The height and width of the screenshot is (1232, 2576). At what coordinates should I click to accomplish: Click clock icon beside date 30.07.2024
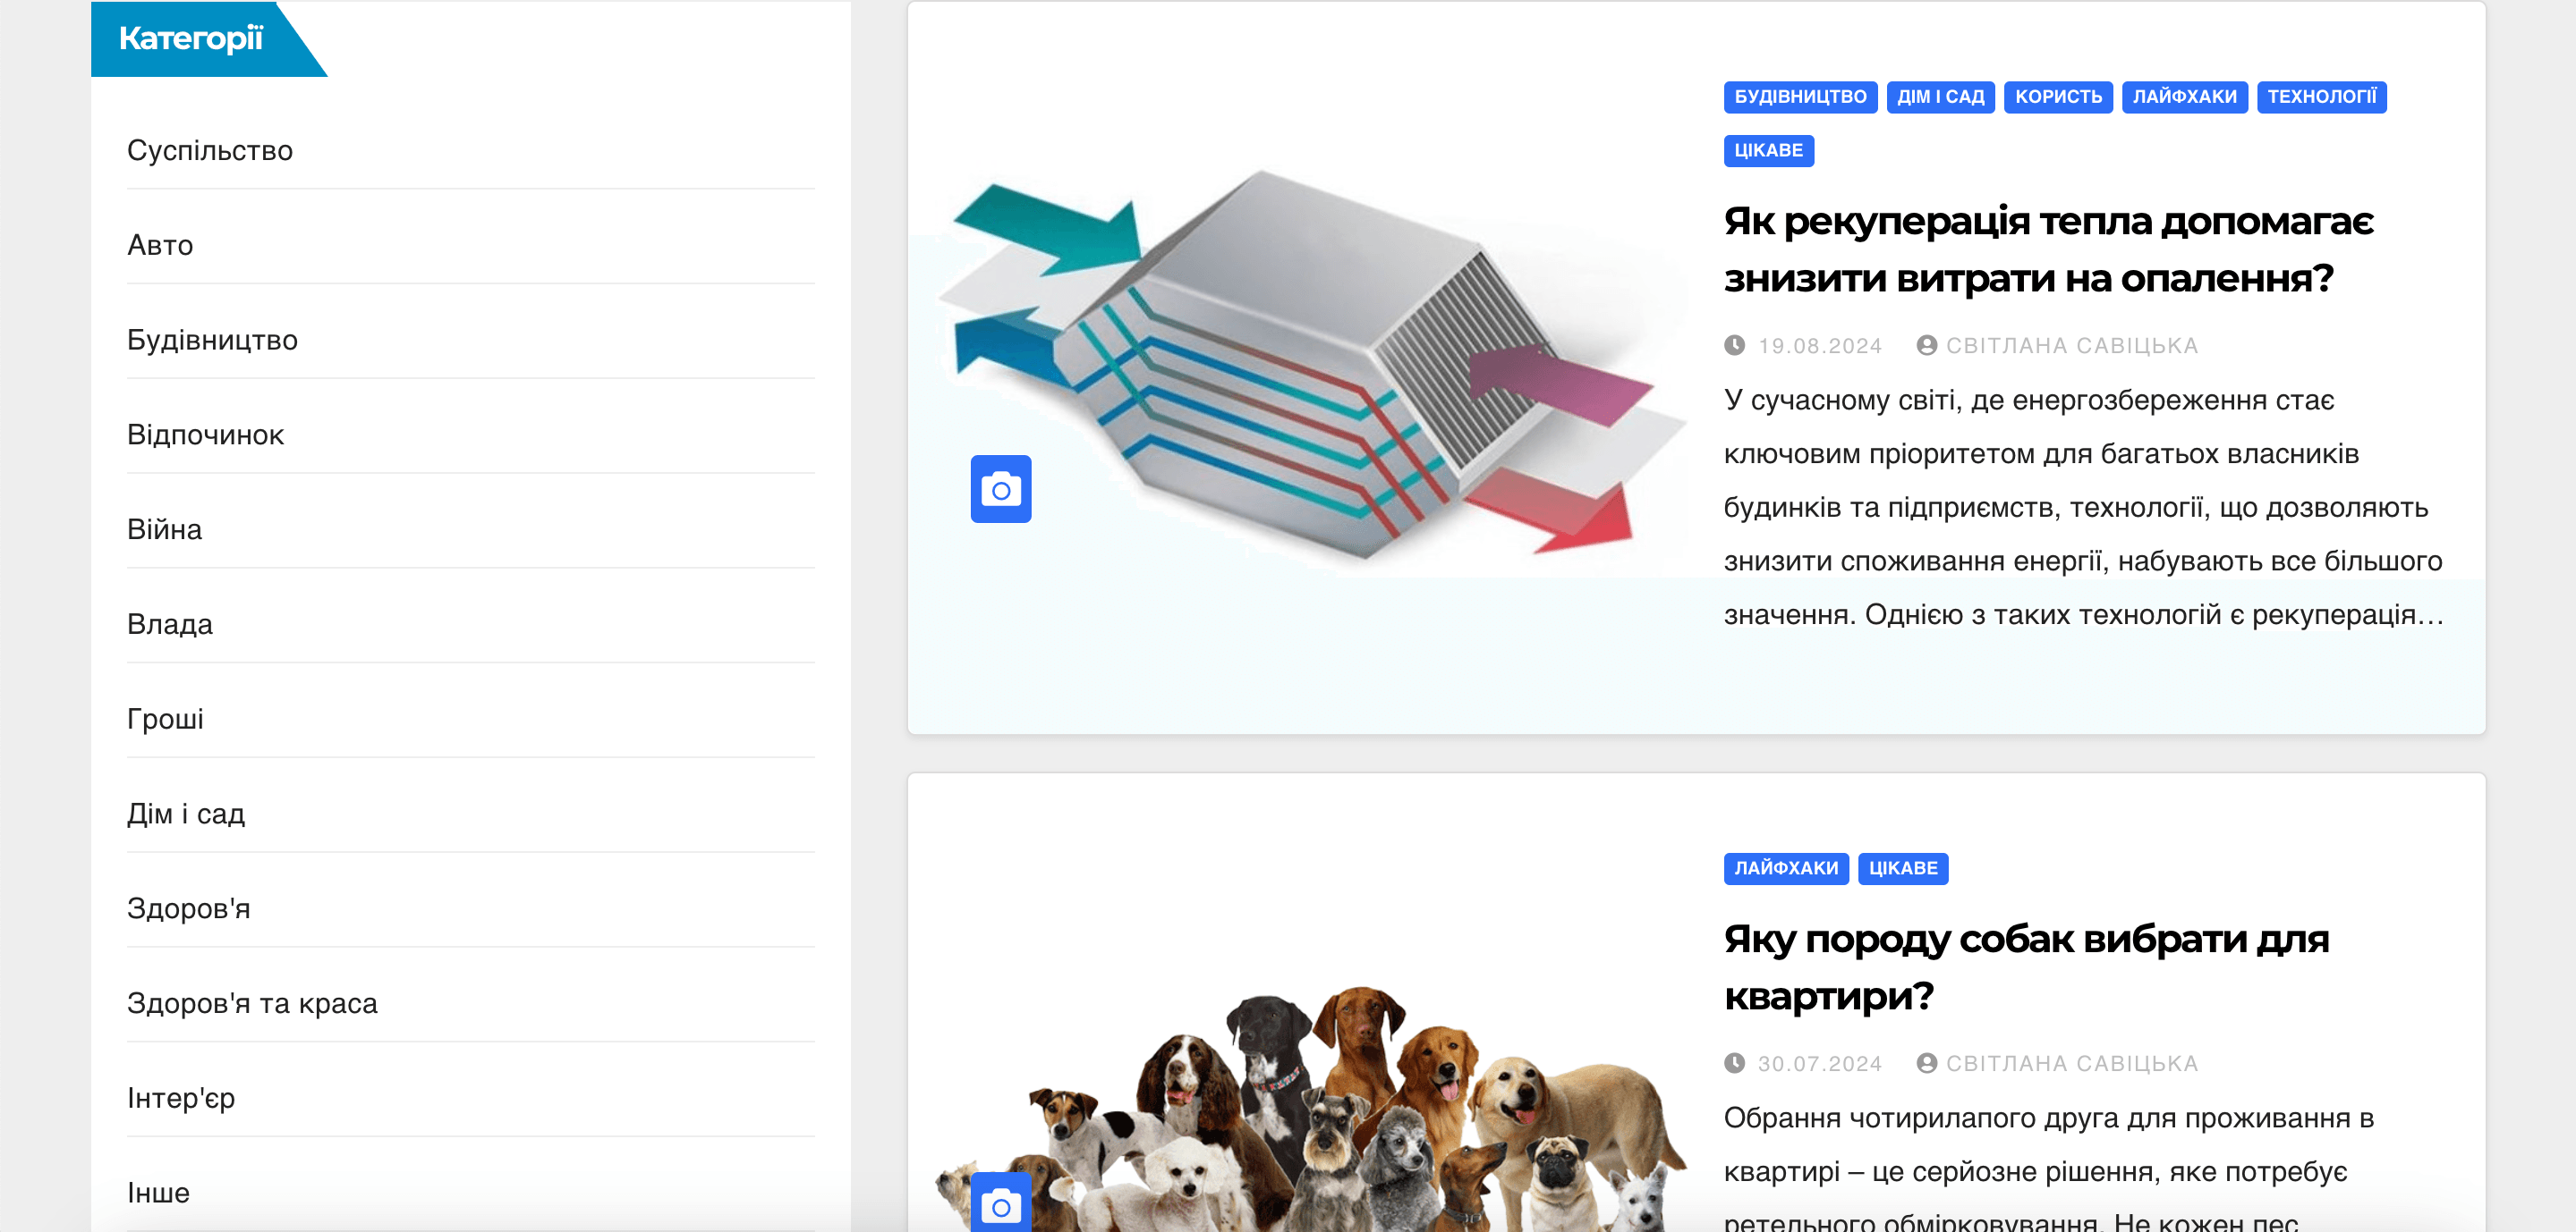point(1734,1063)
